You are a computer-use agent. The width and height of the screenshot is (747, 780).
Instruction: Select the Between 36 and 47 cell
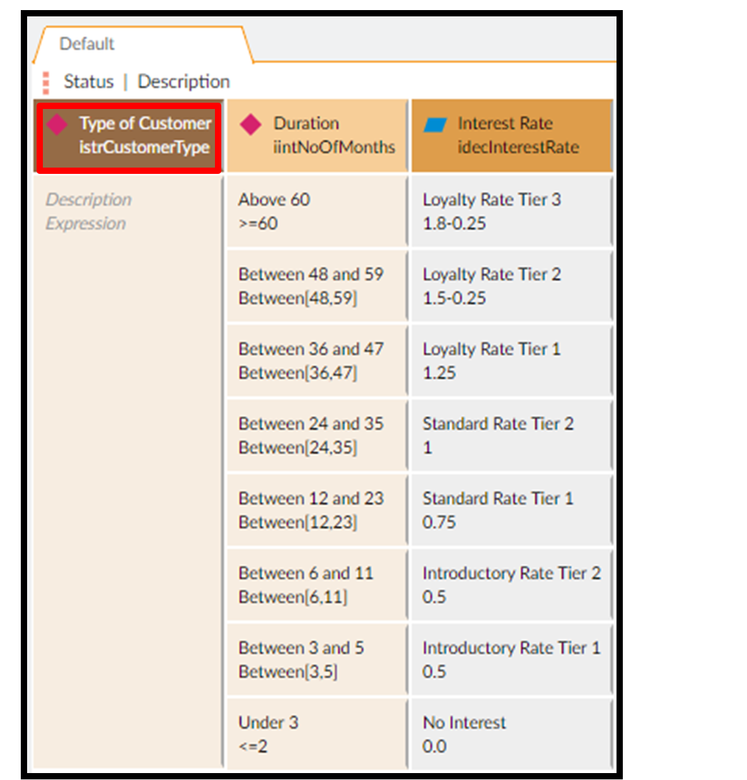click(317, 361)
